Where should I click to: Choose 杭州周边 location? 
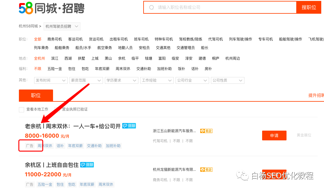[x=233, y=58]
